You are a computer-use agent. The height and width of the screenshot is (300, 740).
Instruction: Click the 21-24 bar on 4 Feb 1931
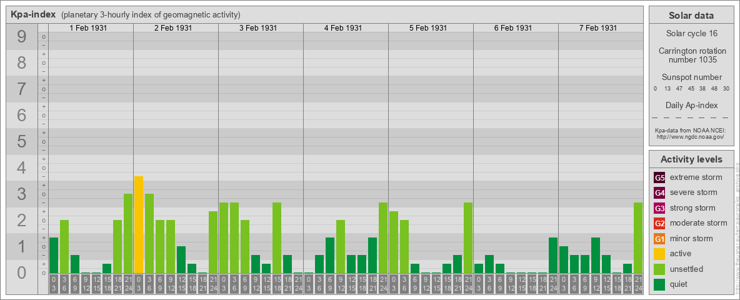tap(382, 237)
